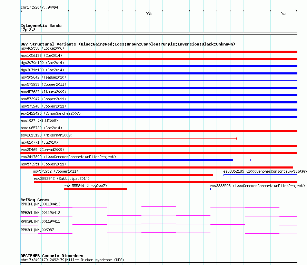307x265 pixels.
Task: Click the dgv3070n100 (Coe2014) blue gain bar
Action: pos(159,66)
